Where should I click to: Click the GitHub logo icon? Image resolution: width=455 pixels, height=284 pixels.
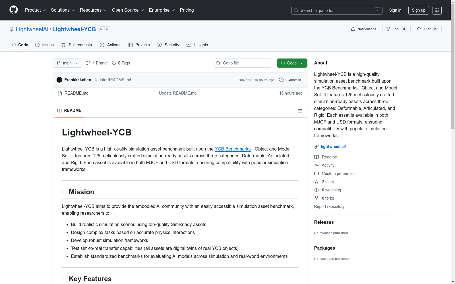click(x=14, y=10)
